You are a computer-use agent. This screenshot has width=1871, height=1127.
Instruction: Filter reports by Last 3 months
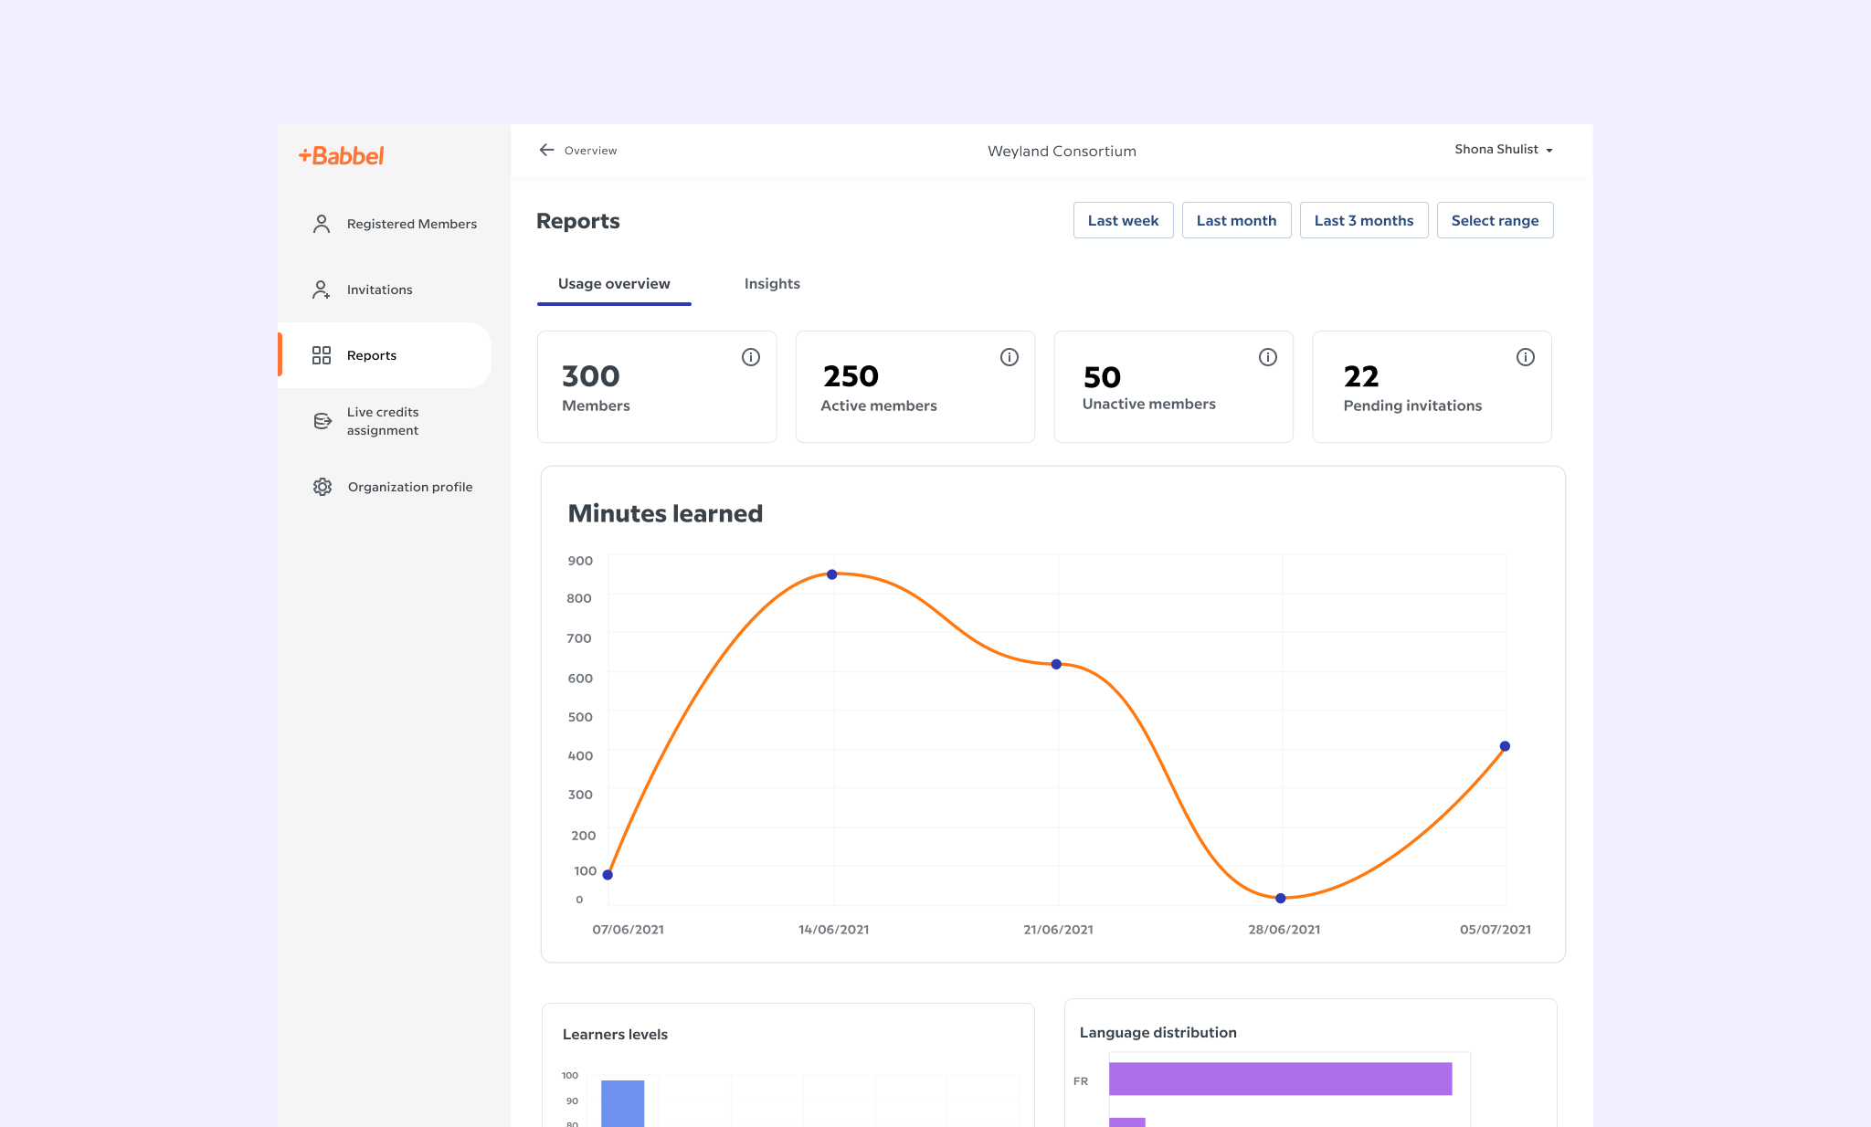(x=1364, y=220)
